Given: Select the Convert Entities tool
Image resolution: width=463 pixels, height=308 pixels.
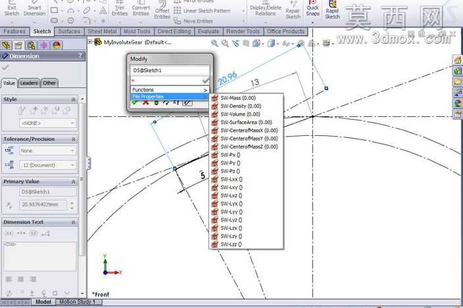Looking at the screenshot, I should (141, 9).
